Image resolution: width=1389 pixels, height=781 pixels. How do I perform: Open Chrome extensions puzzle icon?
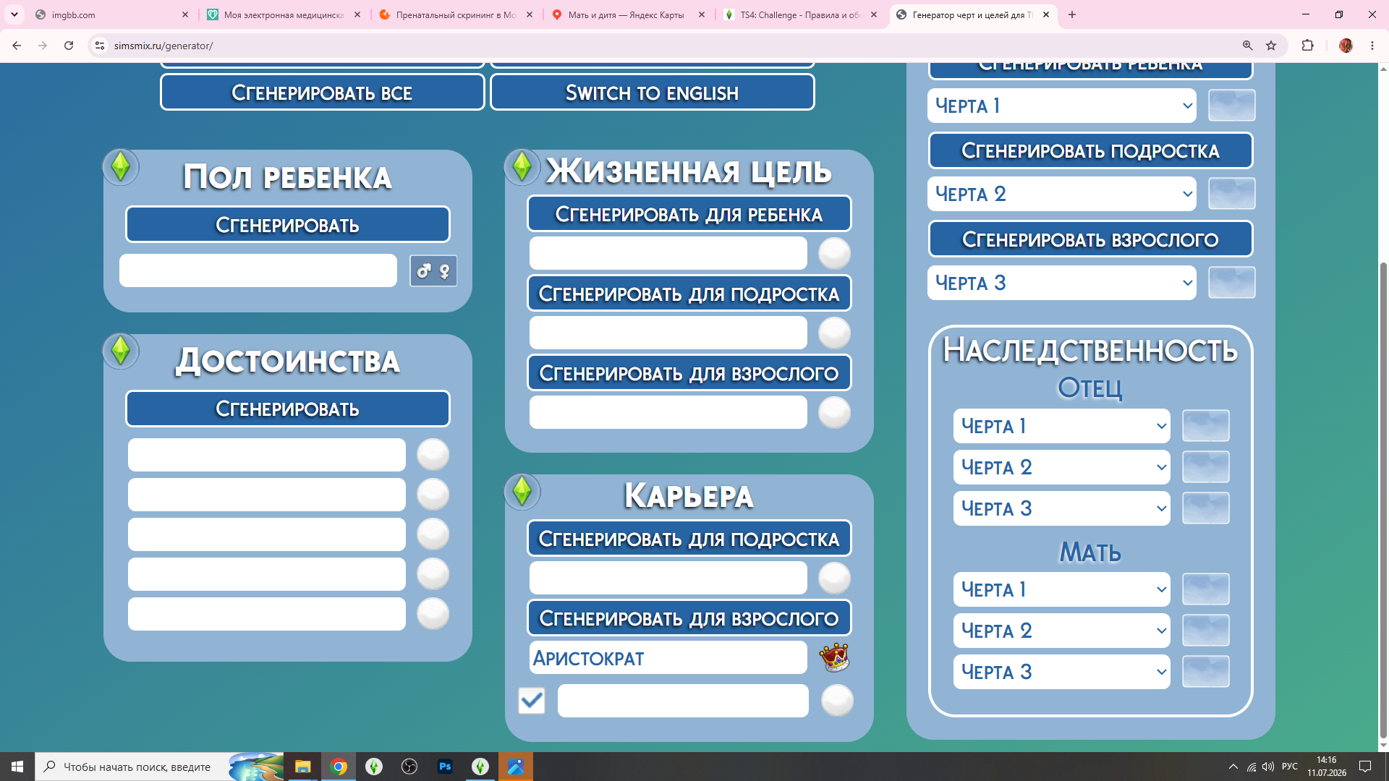[x=1307, y=46]
